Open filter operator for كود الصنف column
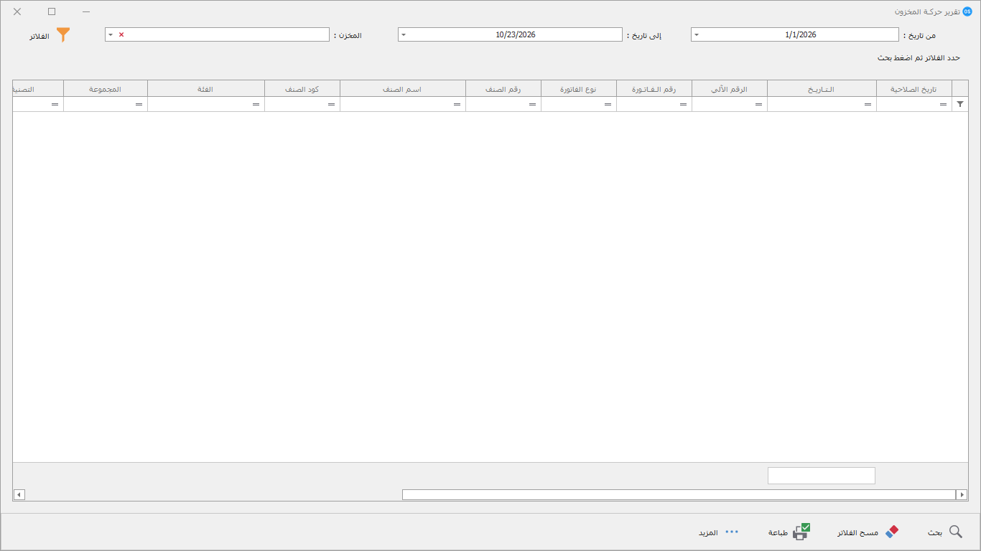The height and width of the screenshot is (551, 981). click(331, 105)
